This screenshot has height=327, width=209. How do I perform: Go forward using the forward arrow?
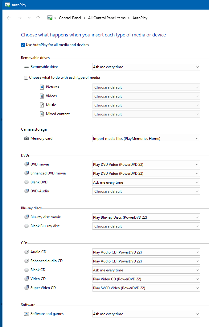coord(20,18)
